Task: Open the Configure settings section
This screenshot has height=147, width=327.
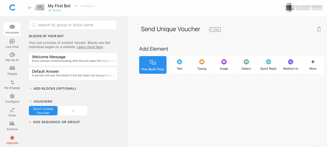Action: point(12,98)
